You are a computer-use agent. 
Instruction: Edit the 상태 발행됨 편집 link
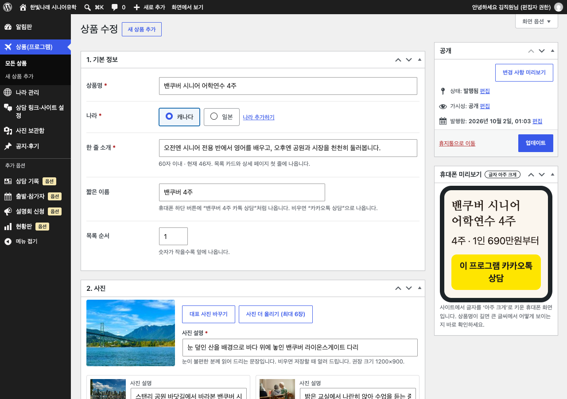pos(485,91)
